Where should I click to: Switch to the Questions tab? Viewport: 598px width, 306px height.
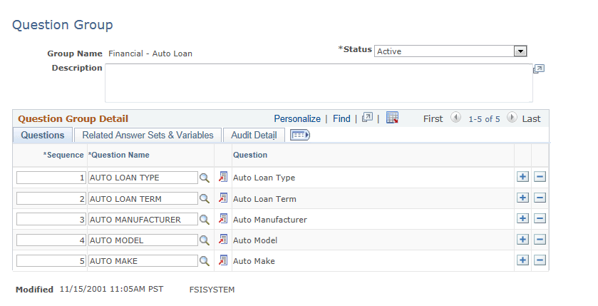43,135
